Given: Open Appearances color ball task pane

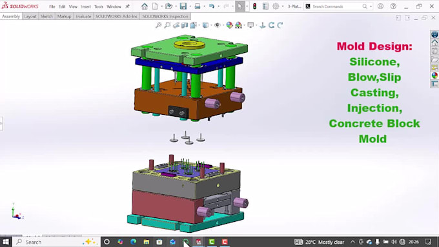Looking at the screenshot, I should (434, 75).
